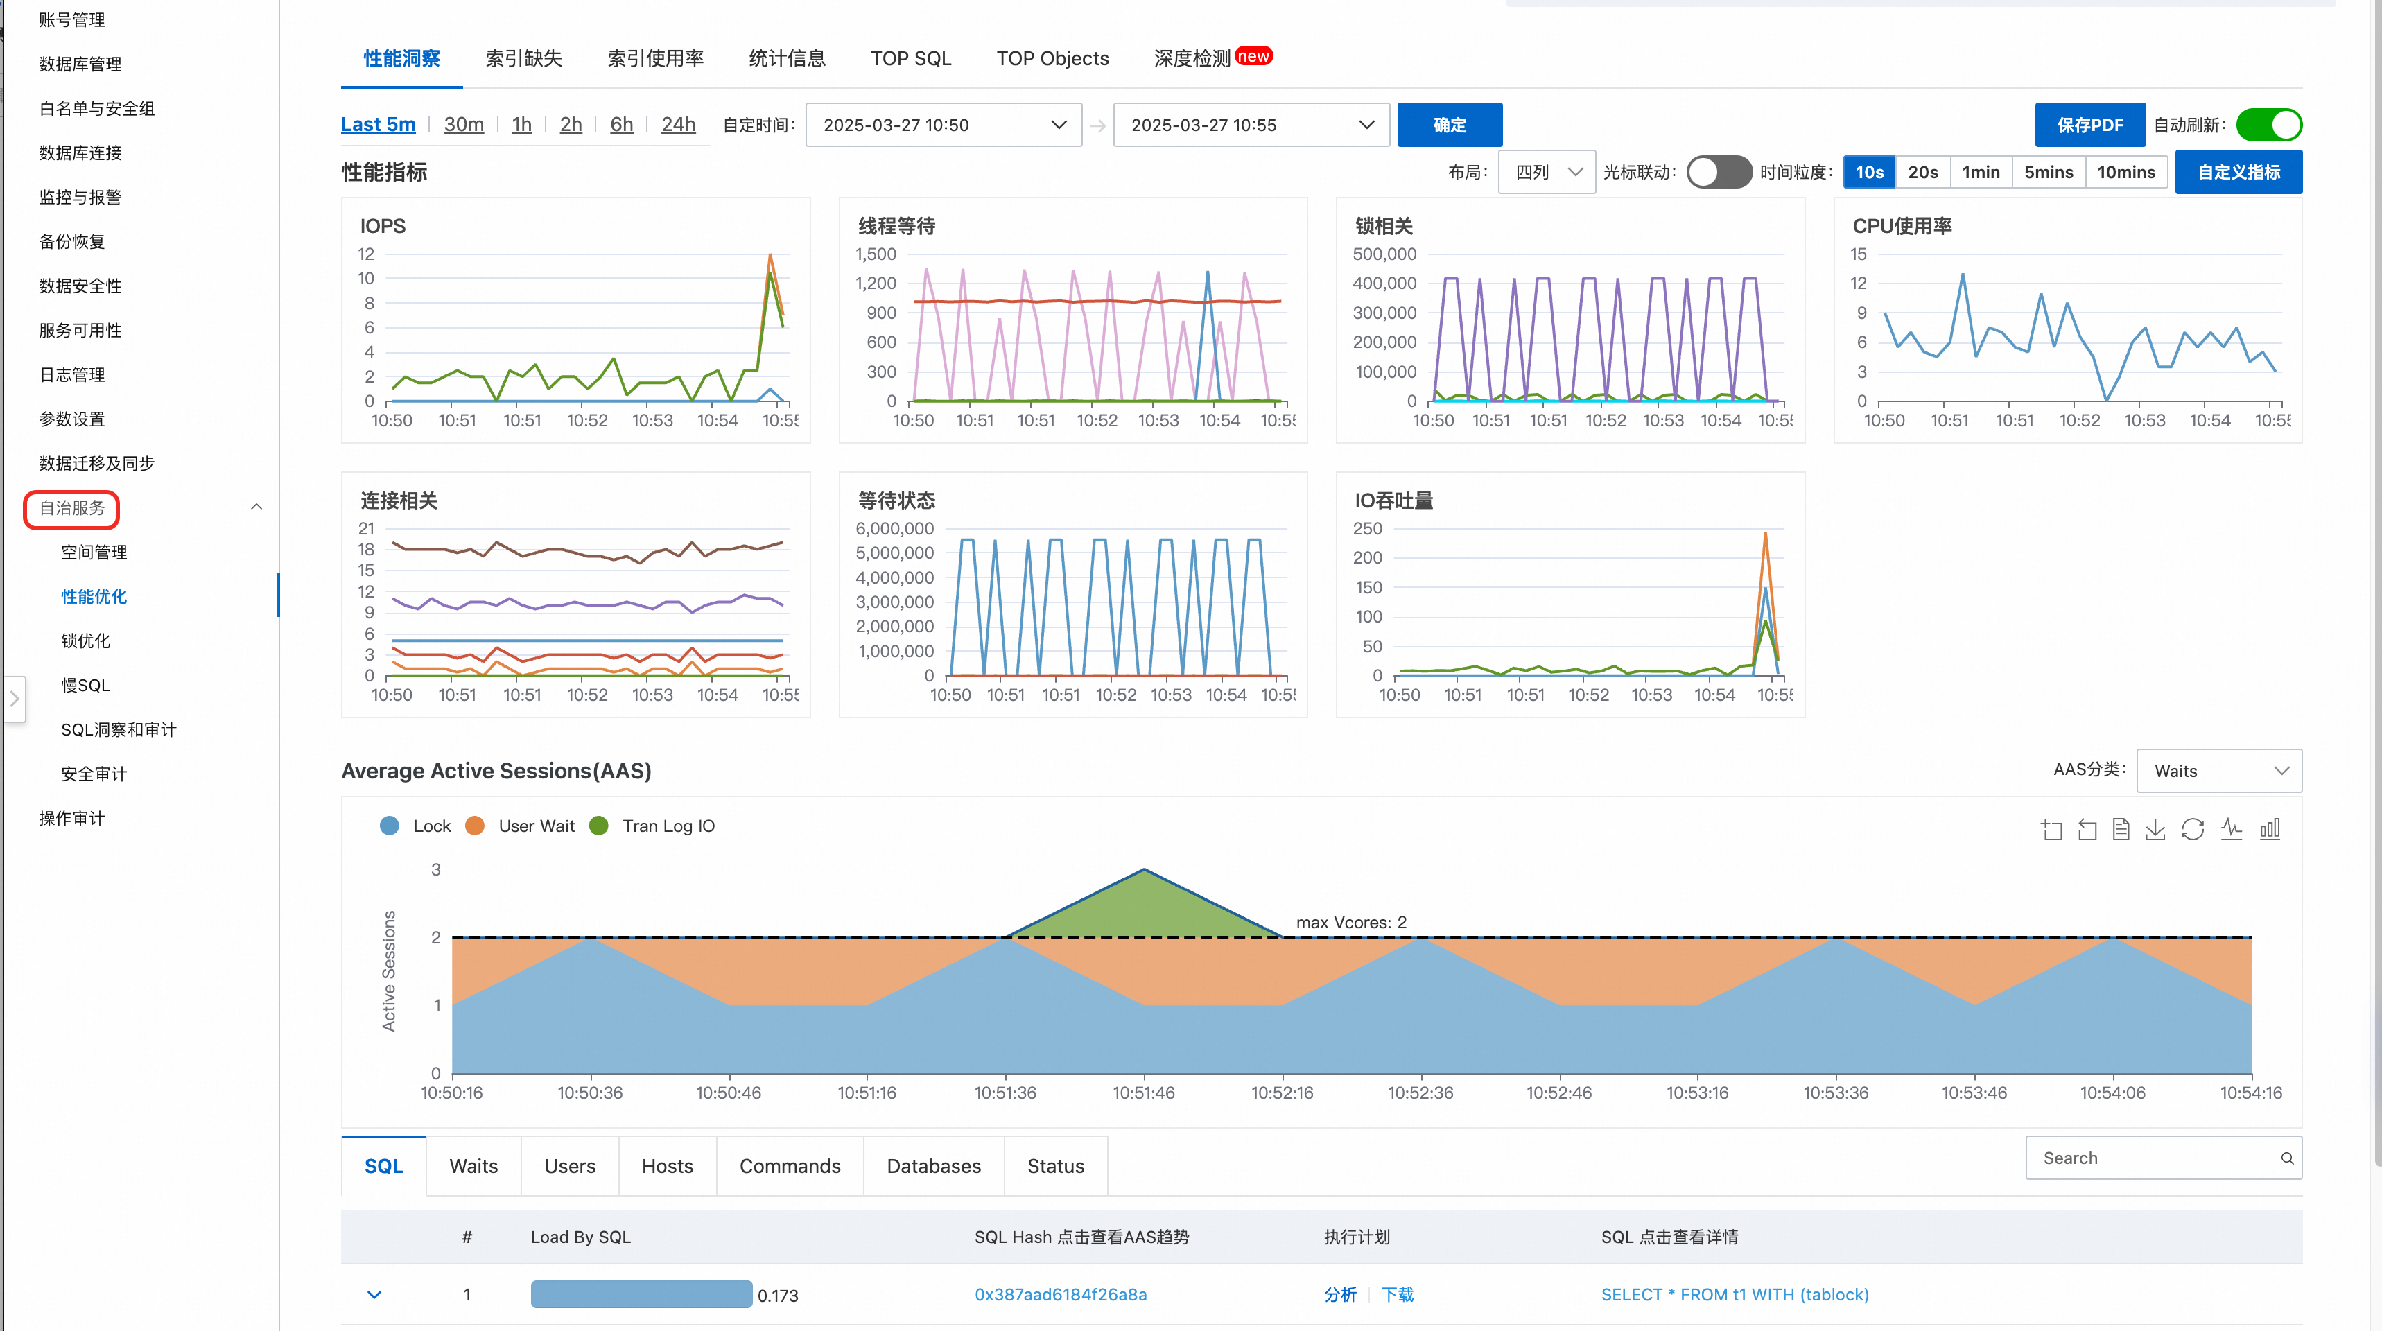This screenshot has width=2382, height=1331.
Task: Click the 保存PDF button
Action: pos(2090,125)
